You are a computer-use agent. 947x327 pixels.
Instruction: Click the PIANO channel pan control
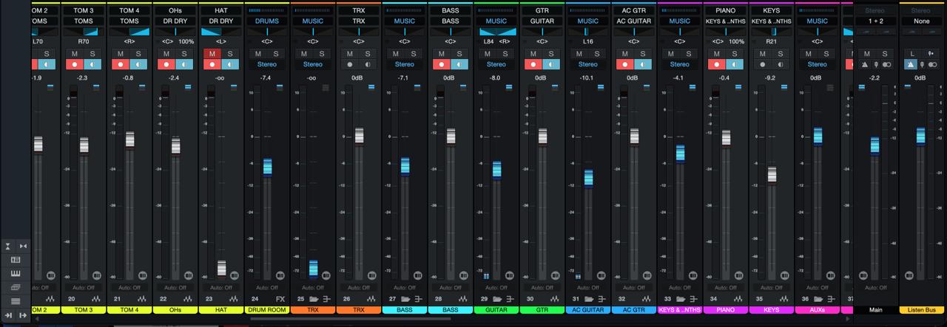[x=726, y=32]
